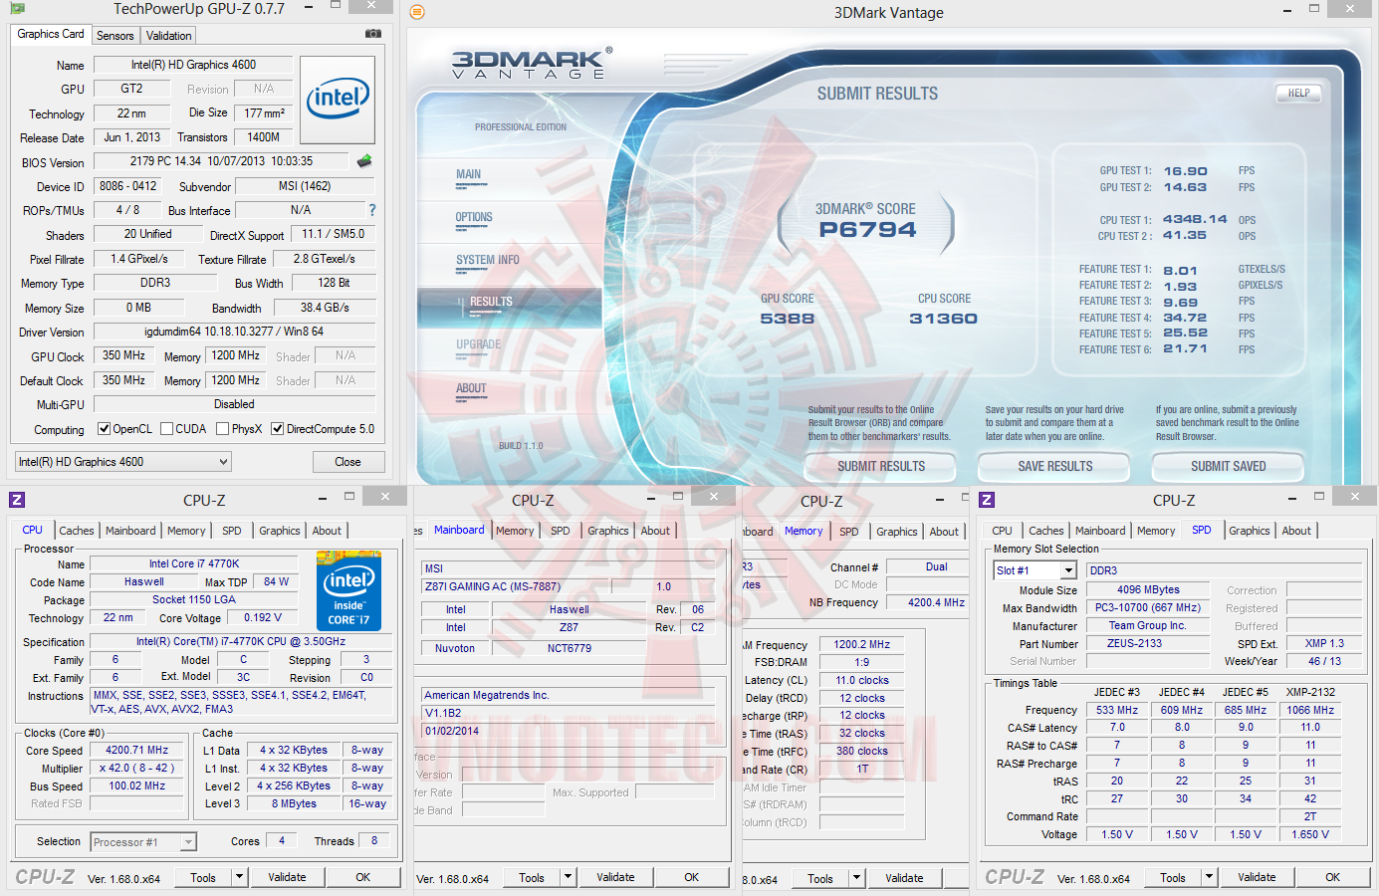
Task: Open the Graphics tab in the CPU-Z Mainboard window
Action: 608,531
